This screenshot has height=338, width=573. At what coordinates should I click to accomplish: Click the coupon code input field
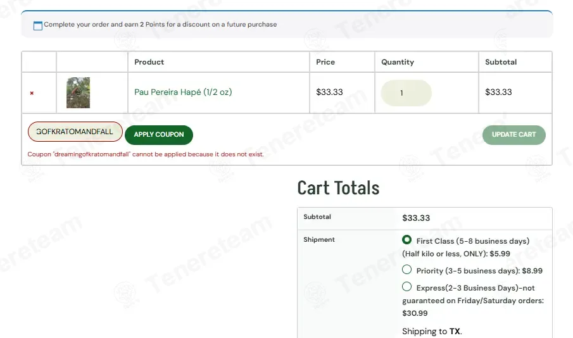point(75,132)
